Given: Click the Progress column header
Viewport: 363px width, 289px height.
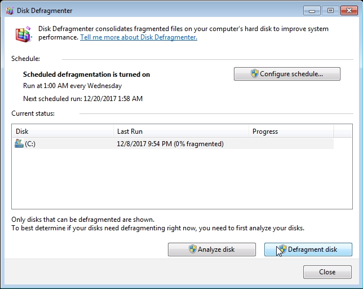Looking at the screenshot, I should [290, 132].
